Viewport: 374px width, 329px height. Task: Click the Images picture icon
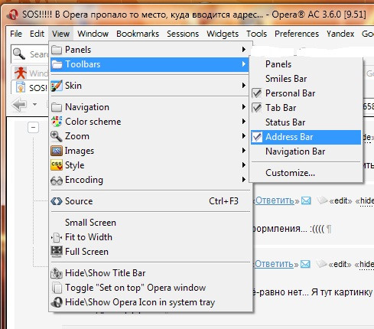tap(57, 151)
